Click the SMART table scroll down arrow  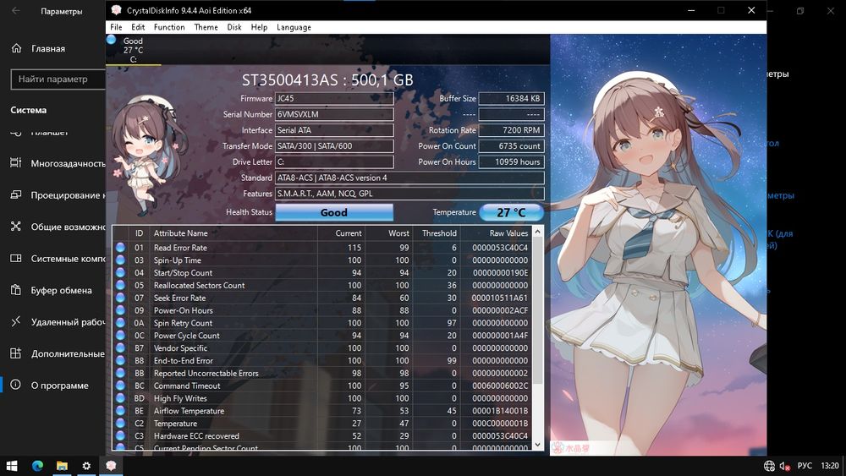coord(537,445)
